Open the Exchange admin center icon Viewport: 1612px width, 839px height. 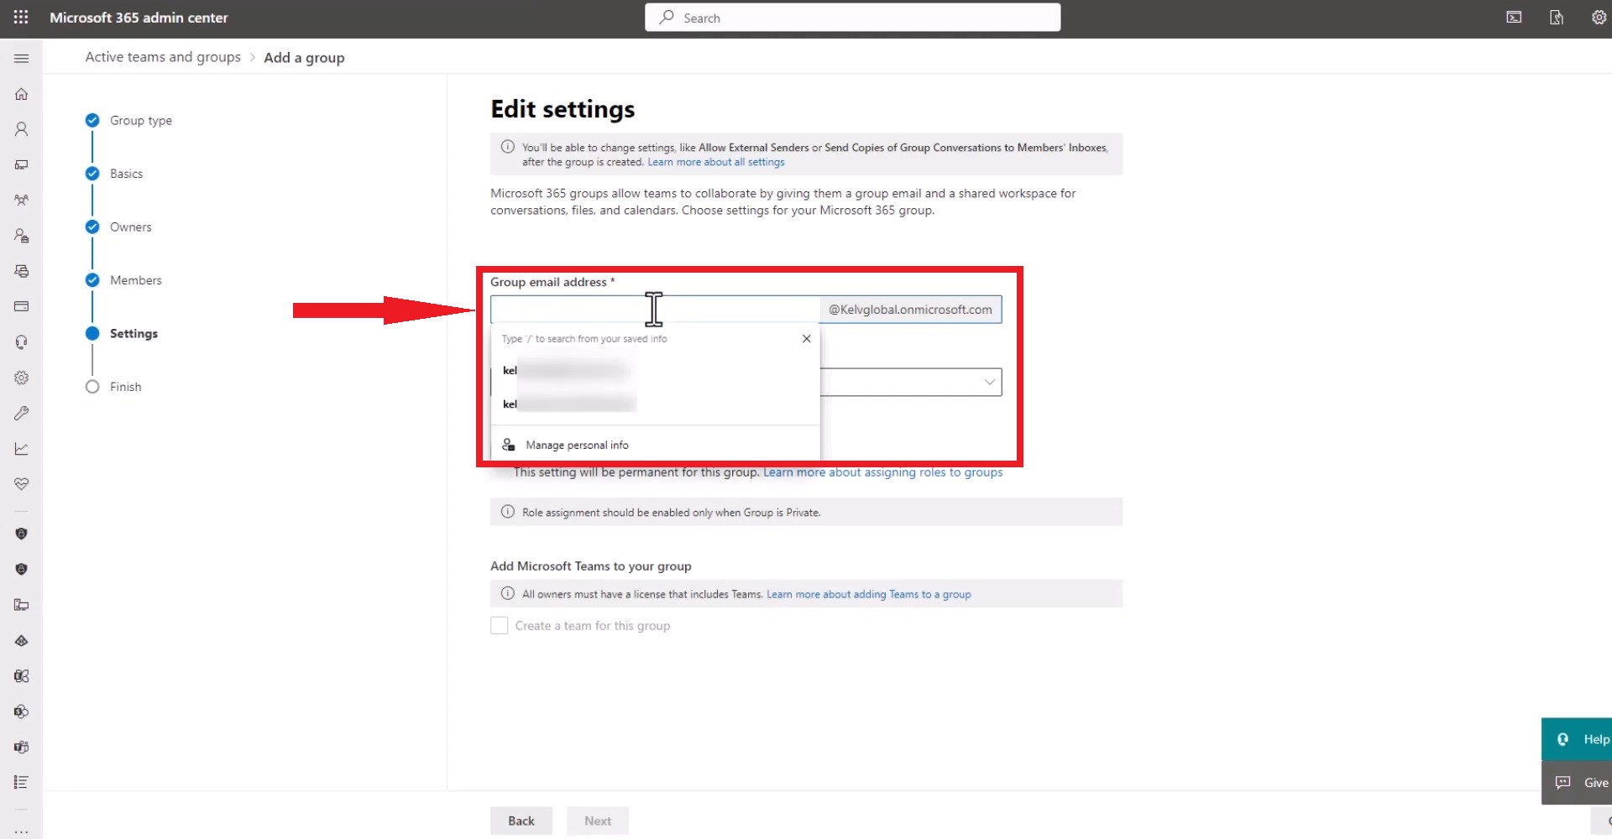pos(22,675)
